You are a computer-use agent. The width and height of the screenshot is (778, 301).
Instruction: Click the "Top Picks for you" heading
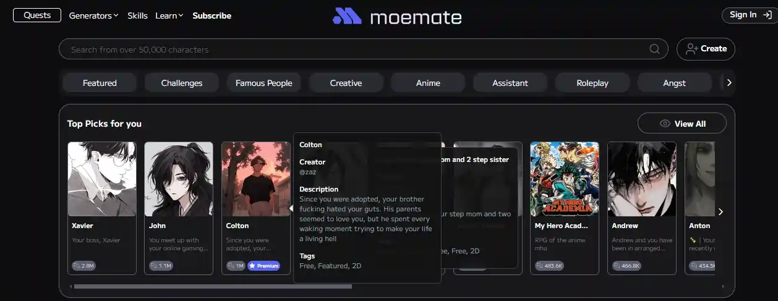(x=105, y=124)
